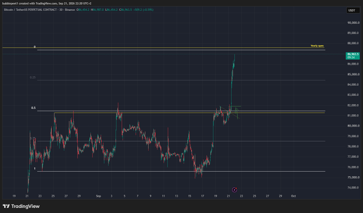Click the 75,000.0 price axis label
This screenshot has width=363, height=213.
[x=353, y=177]
